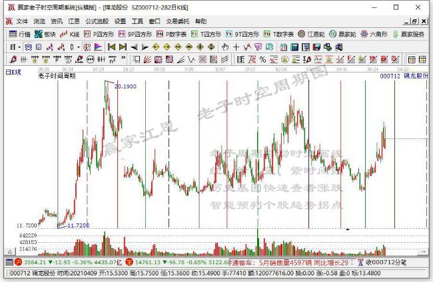Click the n² square lines icon
Viewport: 433px width, 282px height.
point(113,59)
